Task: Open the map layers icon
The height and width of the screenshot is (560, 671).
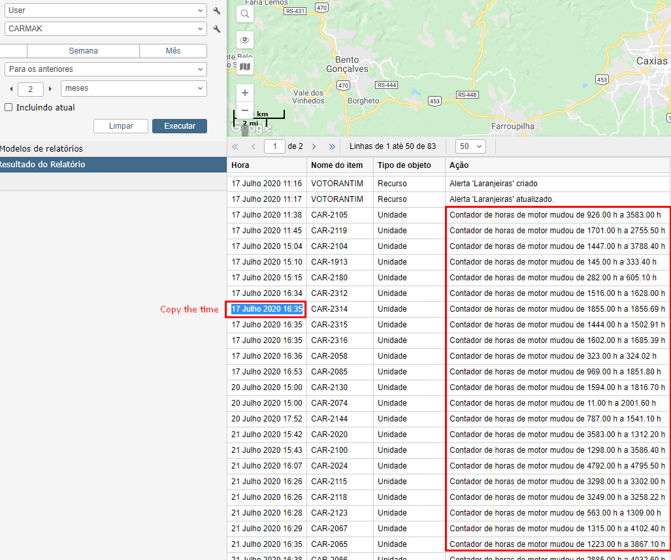Action: (245, 67)
